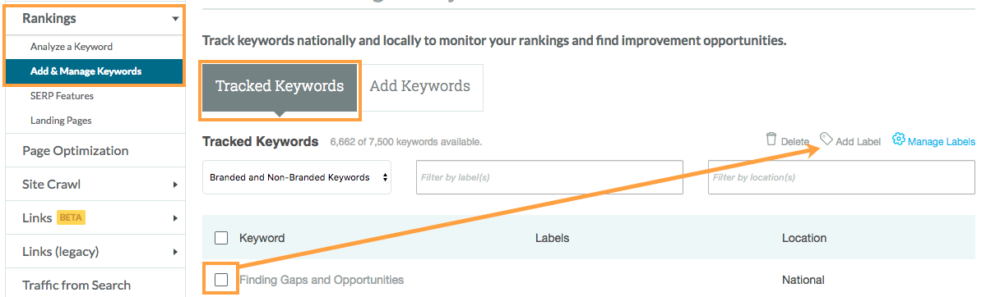
Task: Click the BETA badge next to Links
Action: coord(71,218)
